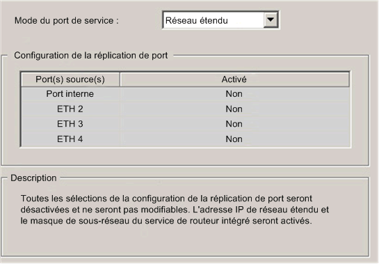Click the Réseau étendu combo box field
The width and height of the screenshot is (379, 264).
[220, 20]
